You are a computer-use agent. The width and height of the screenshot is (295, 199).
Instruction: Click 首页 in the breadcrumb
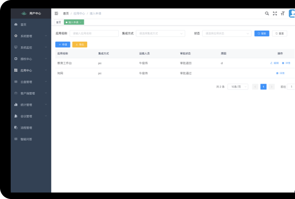click(x=66, y=13)
